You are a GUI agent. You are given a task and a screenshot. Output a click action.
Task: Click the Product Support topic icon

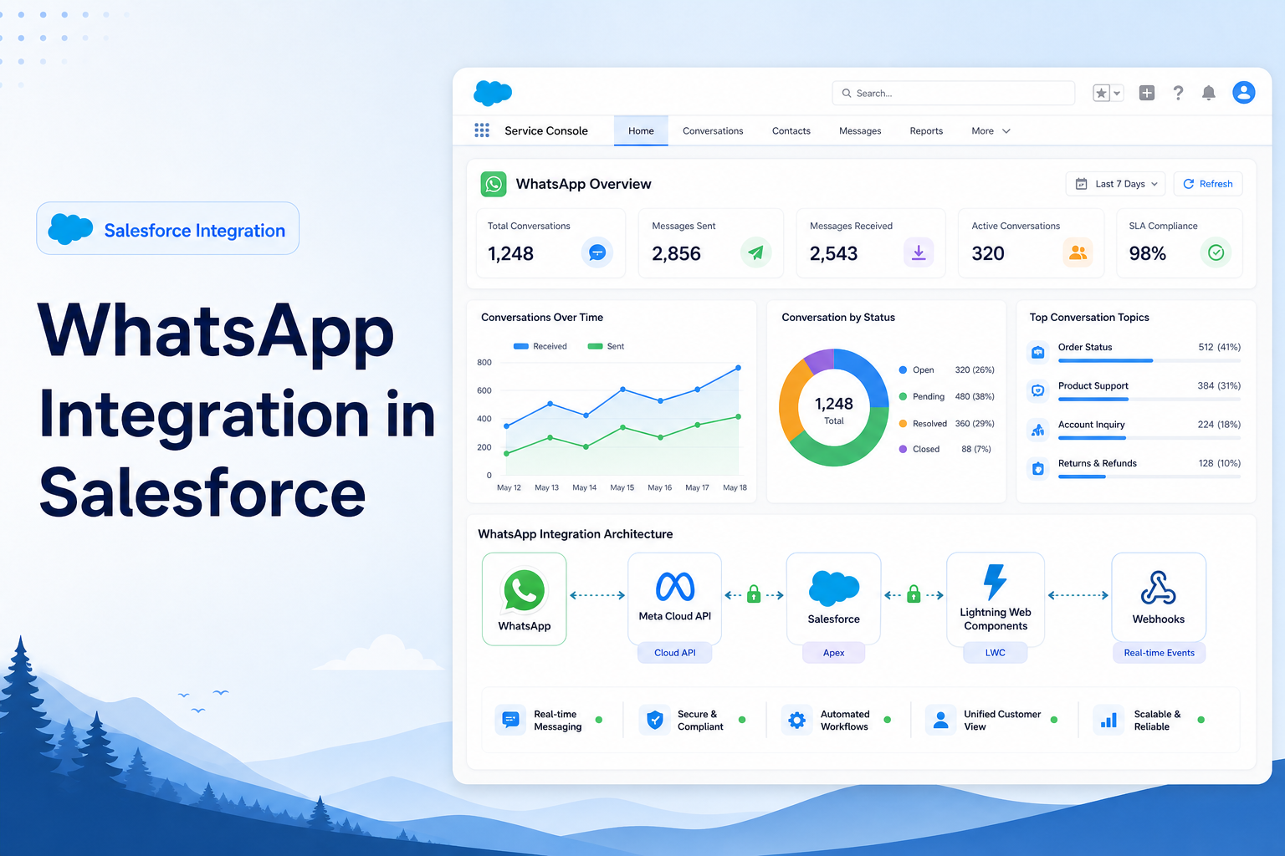[1038, 390]
